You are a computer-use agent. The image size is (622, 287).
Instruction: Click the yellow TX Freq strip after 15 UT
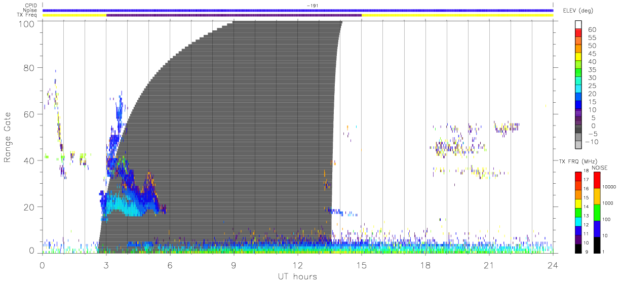click(457, 15)
